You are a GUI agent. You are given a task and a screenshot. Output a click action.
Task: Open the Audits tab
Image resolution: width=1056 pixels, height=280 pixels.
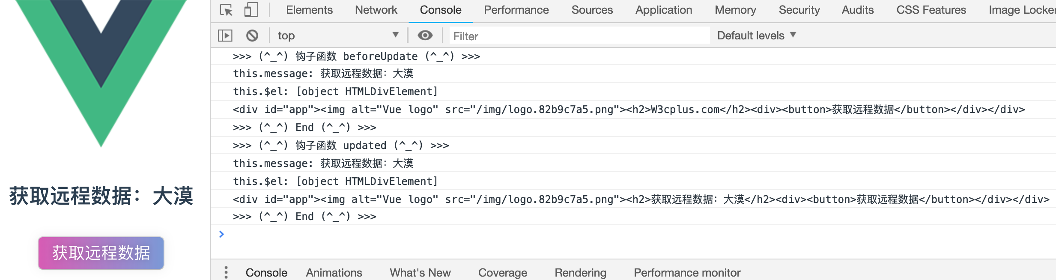click(x=858, y=10)
